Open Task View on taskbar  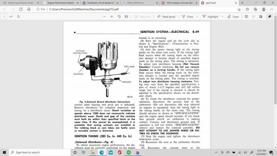coord(83,152)
